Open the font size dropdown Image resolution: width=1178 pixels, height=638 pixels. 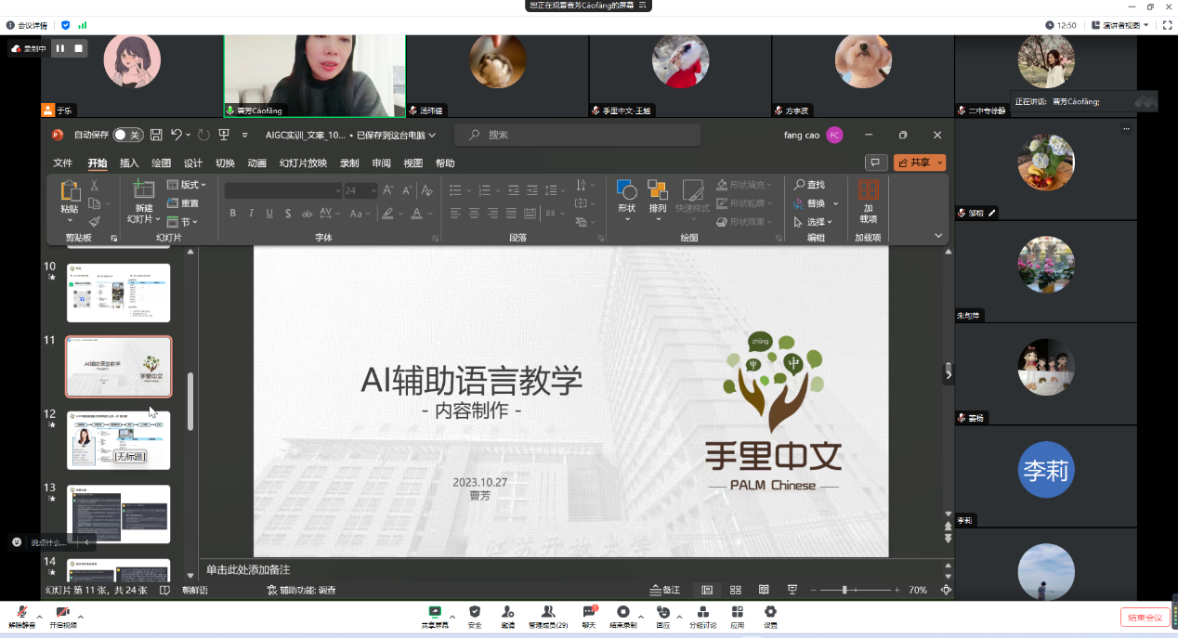click(373, 190)
